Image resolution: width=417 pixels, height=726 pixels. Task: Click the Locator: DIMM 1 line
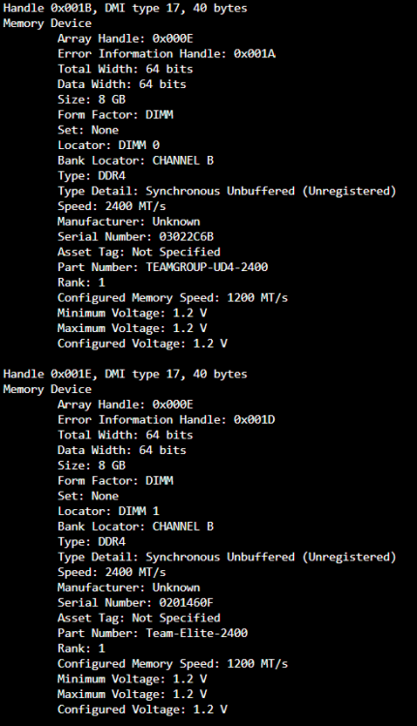click(x=108, y=511)
